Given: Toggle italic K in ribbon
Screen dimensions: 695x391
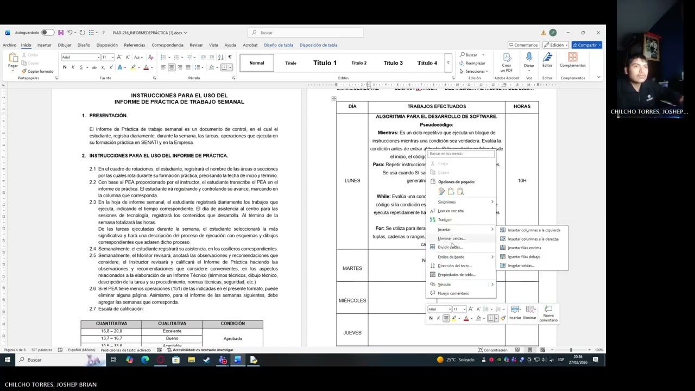Looking at the screenshot, I should pos(73,67).
